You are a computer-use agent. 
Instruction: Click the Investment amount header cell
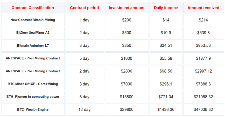(x=126, y=8)
